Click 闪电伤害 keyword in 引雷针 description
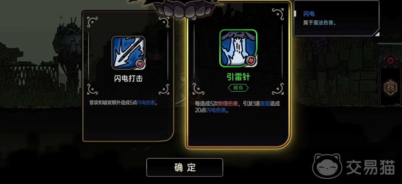402x184 pixels. (x=216, y=110)
